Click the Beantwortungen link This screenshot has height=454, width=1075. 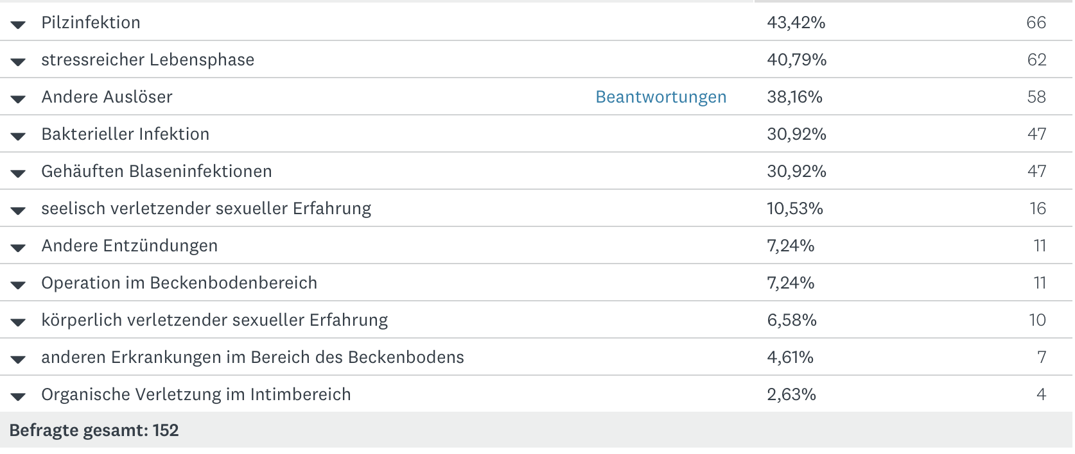click(661, 97)
